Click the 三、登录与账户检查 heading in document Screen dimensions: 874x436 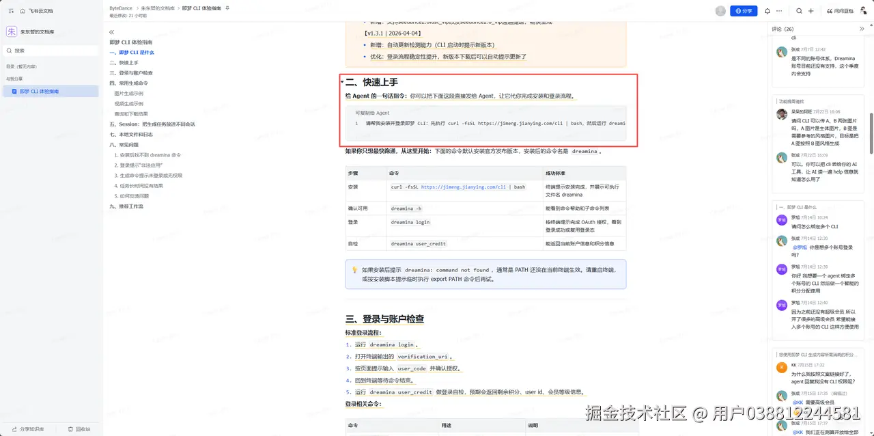[384, 318]
